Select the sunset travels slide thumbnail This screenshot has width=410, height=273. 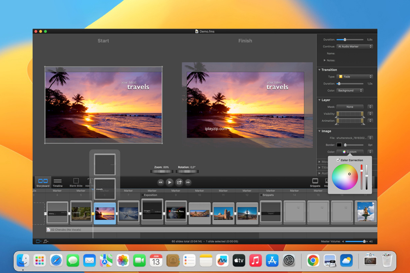105,214
